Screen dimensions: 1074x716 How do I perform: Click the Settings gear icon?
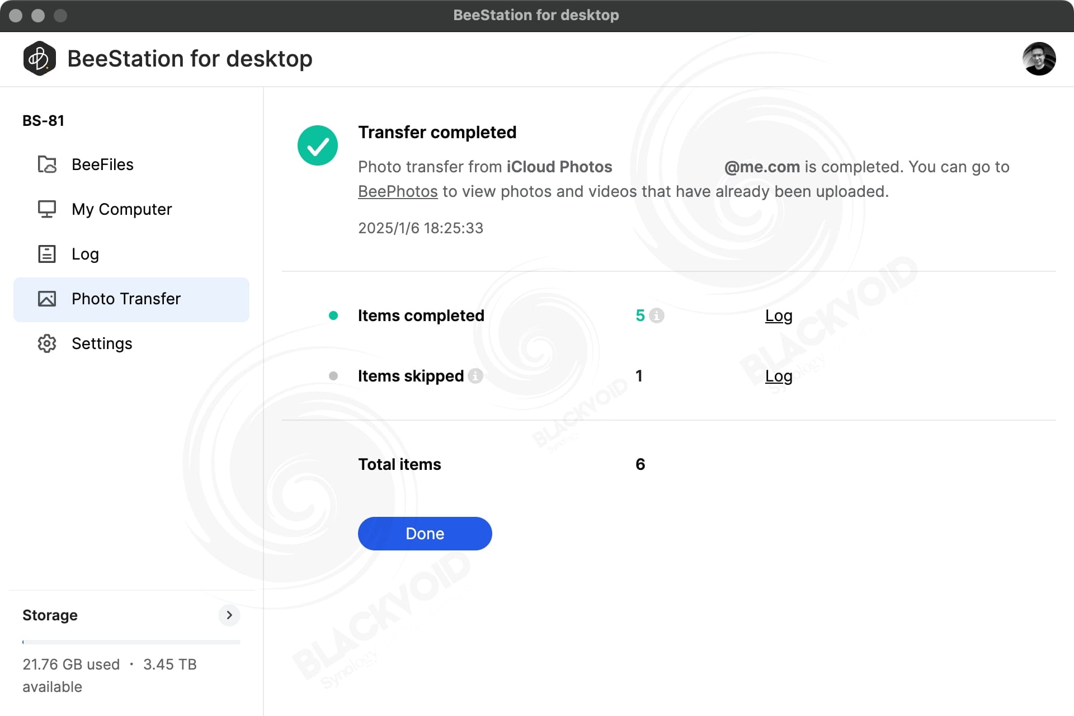click(x=47, y=343)
